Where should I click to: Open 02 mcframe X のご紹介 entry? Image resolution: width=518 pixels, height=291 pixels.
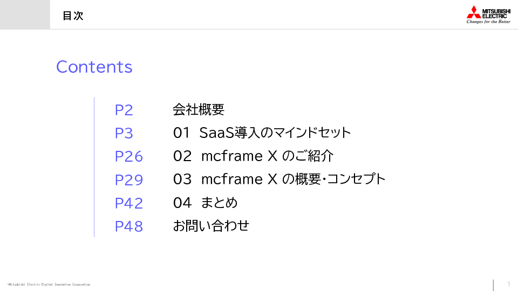tap(254, 156)
